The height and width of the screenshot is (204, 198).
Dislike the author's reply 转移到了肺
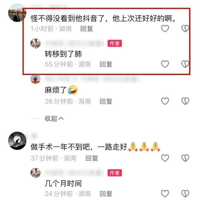[185, 64]
